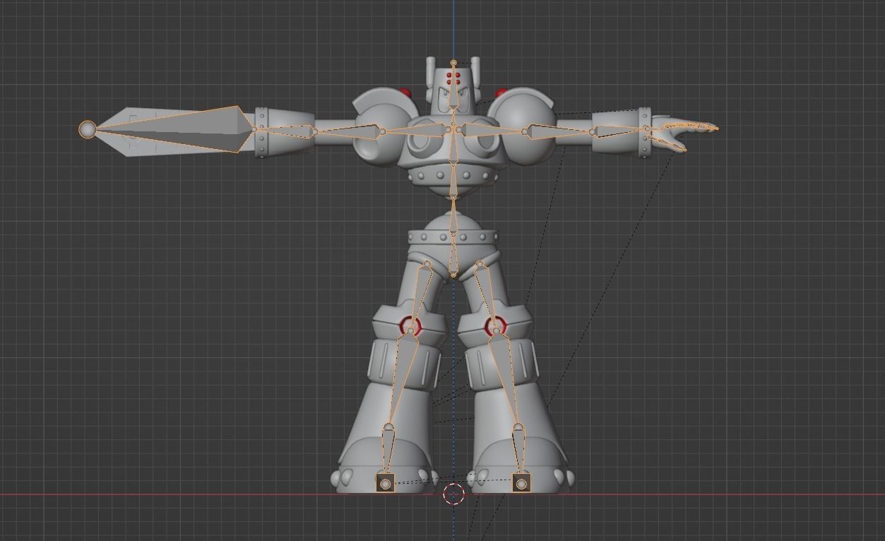Click the sphere joint at the blade's tip
Image resolution: width=885 pixels, height=541 pixels.
(88, 129)
